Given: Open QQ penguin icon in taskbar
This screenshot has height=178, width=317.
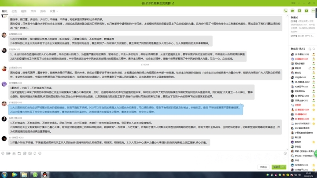Looking at the screenshot, I should [x=44, y=174].
